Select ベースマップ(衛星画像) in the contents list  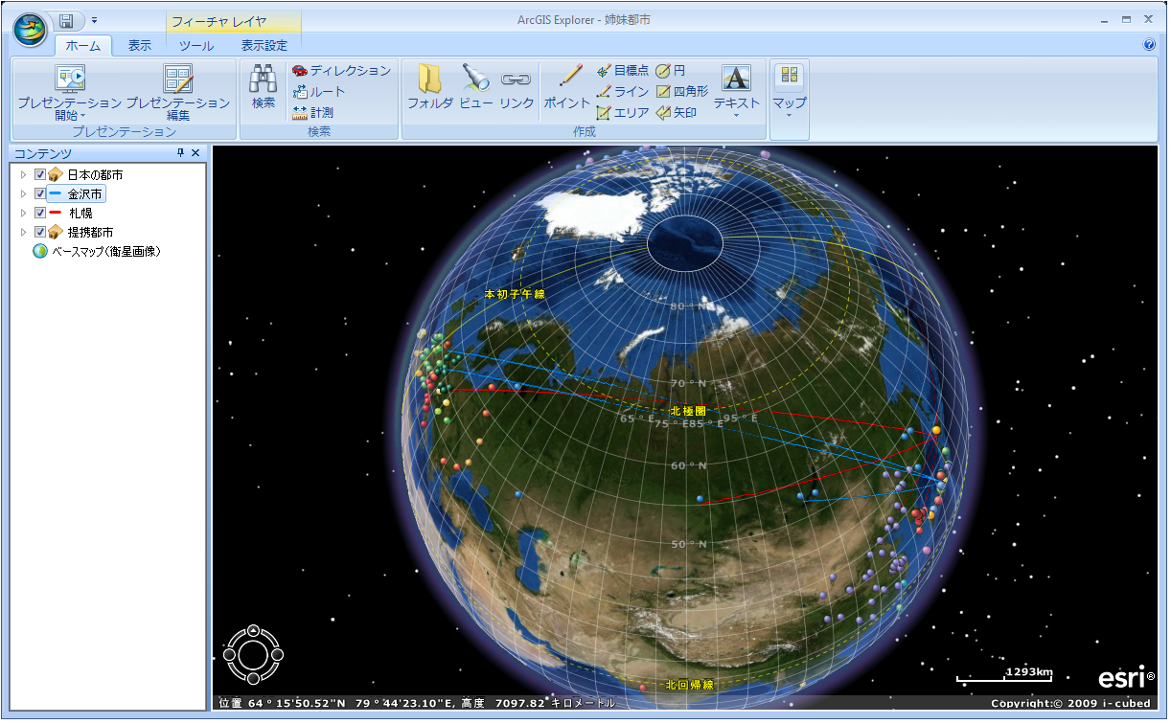[105, 251]
